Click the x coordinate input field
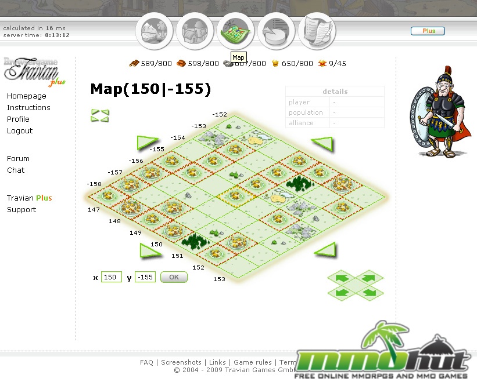This screenshot has width=477, height=382. point(112,277)
